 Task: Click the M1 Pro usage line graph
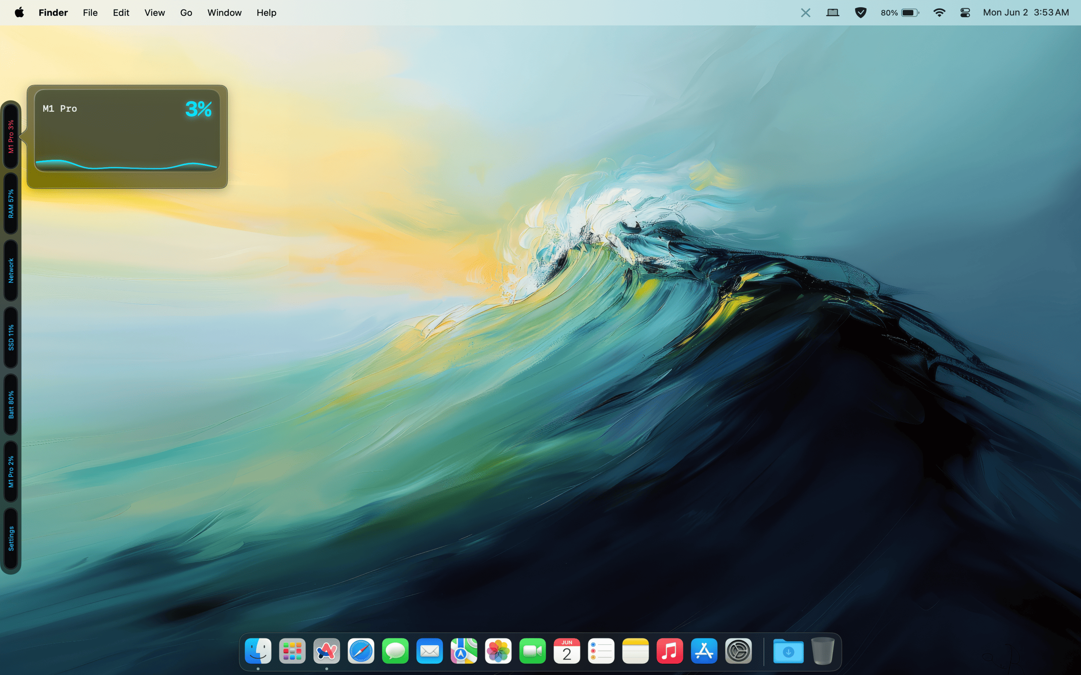(126, 165)
